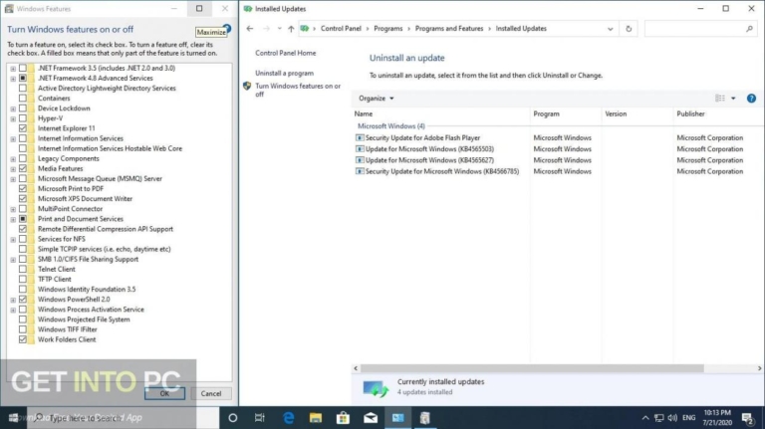Image resolution: width=765 pixels, height=429 pixels.
Task: Enable the TFTP Client checkbox
Action: pos(23,280)
